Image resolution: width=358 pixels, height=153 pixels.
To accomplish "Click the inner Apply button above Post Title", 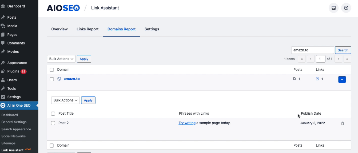I will click(88, 100).
